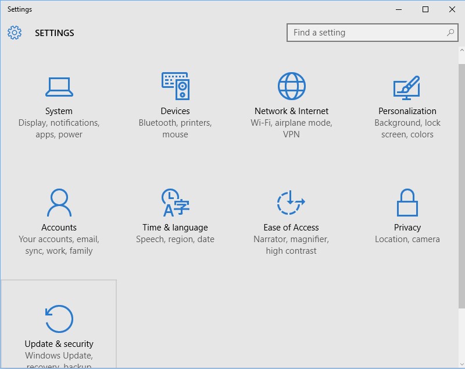Click the Update & security title
The width and height of the screenshot is (465, 369).
pos(59,344)
